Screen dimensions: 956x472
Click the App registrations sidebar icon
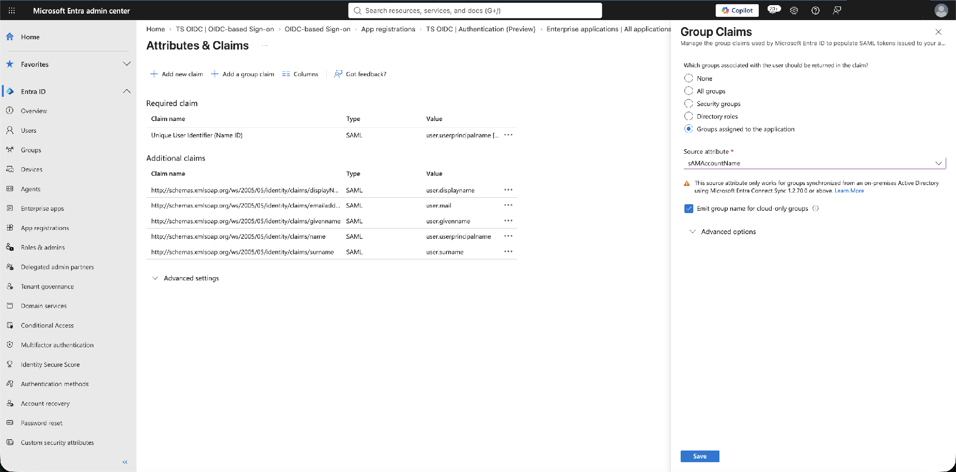click(10, 228)
